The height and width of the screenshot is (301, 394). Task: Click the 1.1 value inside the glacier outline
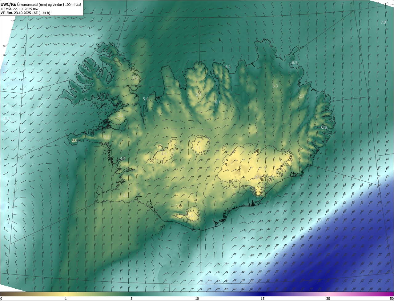pyautogui.click(x=198, y=148)
